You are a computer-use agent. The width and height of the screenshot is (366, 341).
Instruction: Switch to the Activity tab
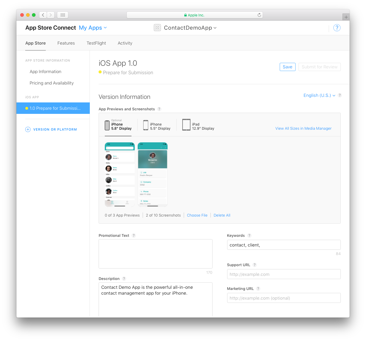(x=125, y=43)
